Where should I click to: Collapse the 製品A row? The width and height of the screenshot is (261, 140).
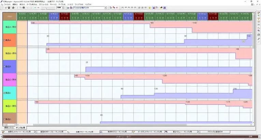coord(4,40)
